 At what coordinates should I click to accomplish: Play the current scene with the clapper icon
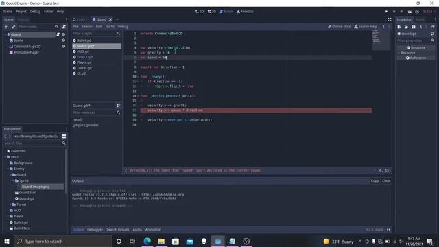click(x=410, y=12)
